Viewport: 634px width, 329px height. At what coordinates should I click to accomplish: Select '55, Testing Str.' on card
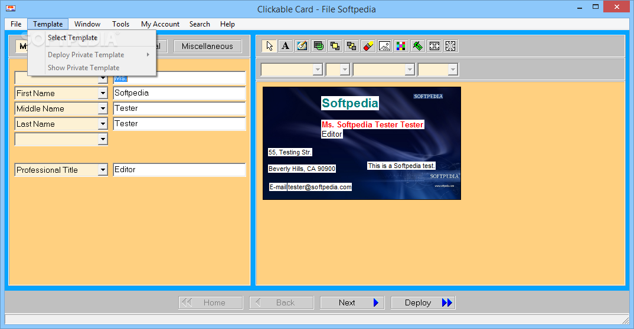tap(290, 152)
